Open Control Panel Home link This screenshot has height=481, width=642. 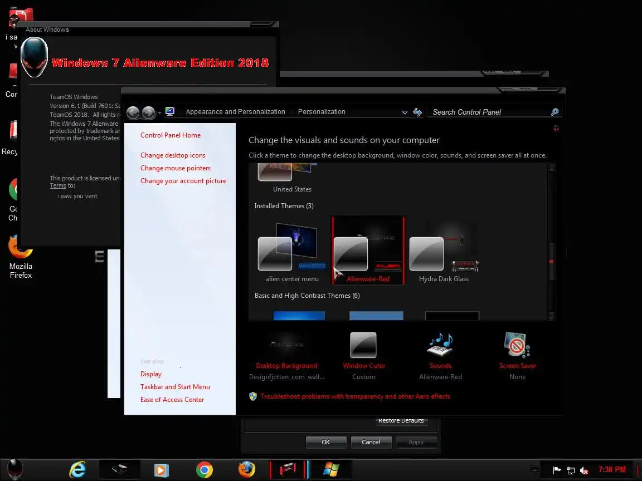(171, 135)
